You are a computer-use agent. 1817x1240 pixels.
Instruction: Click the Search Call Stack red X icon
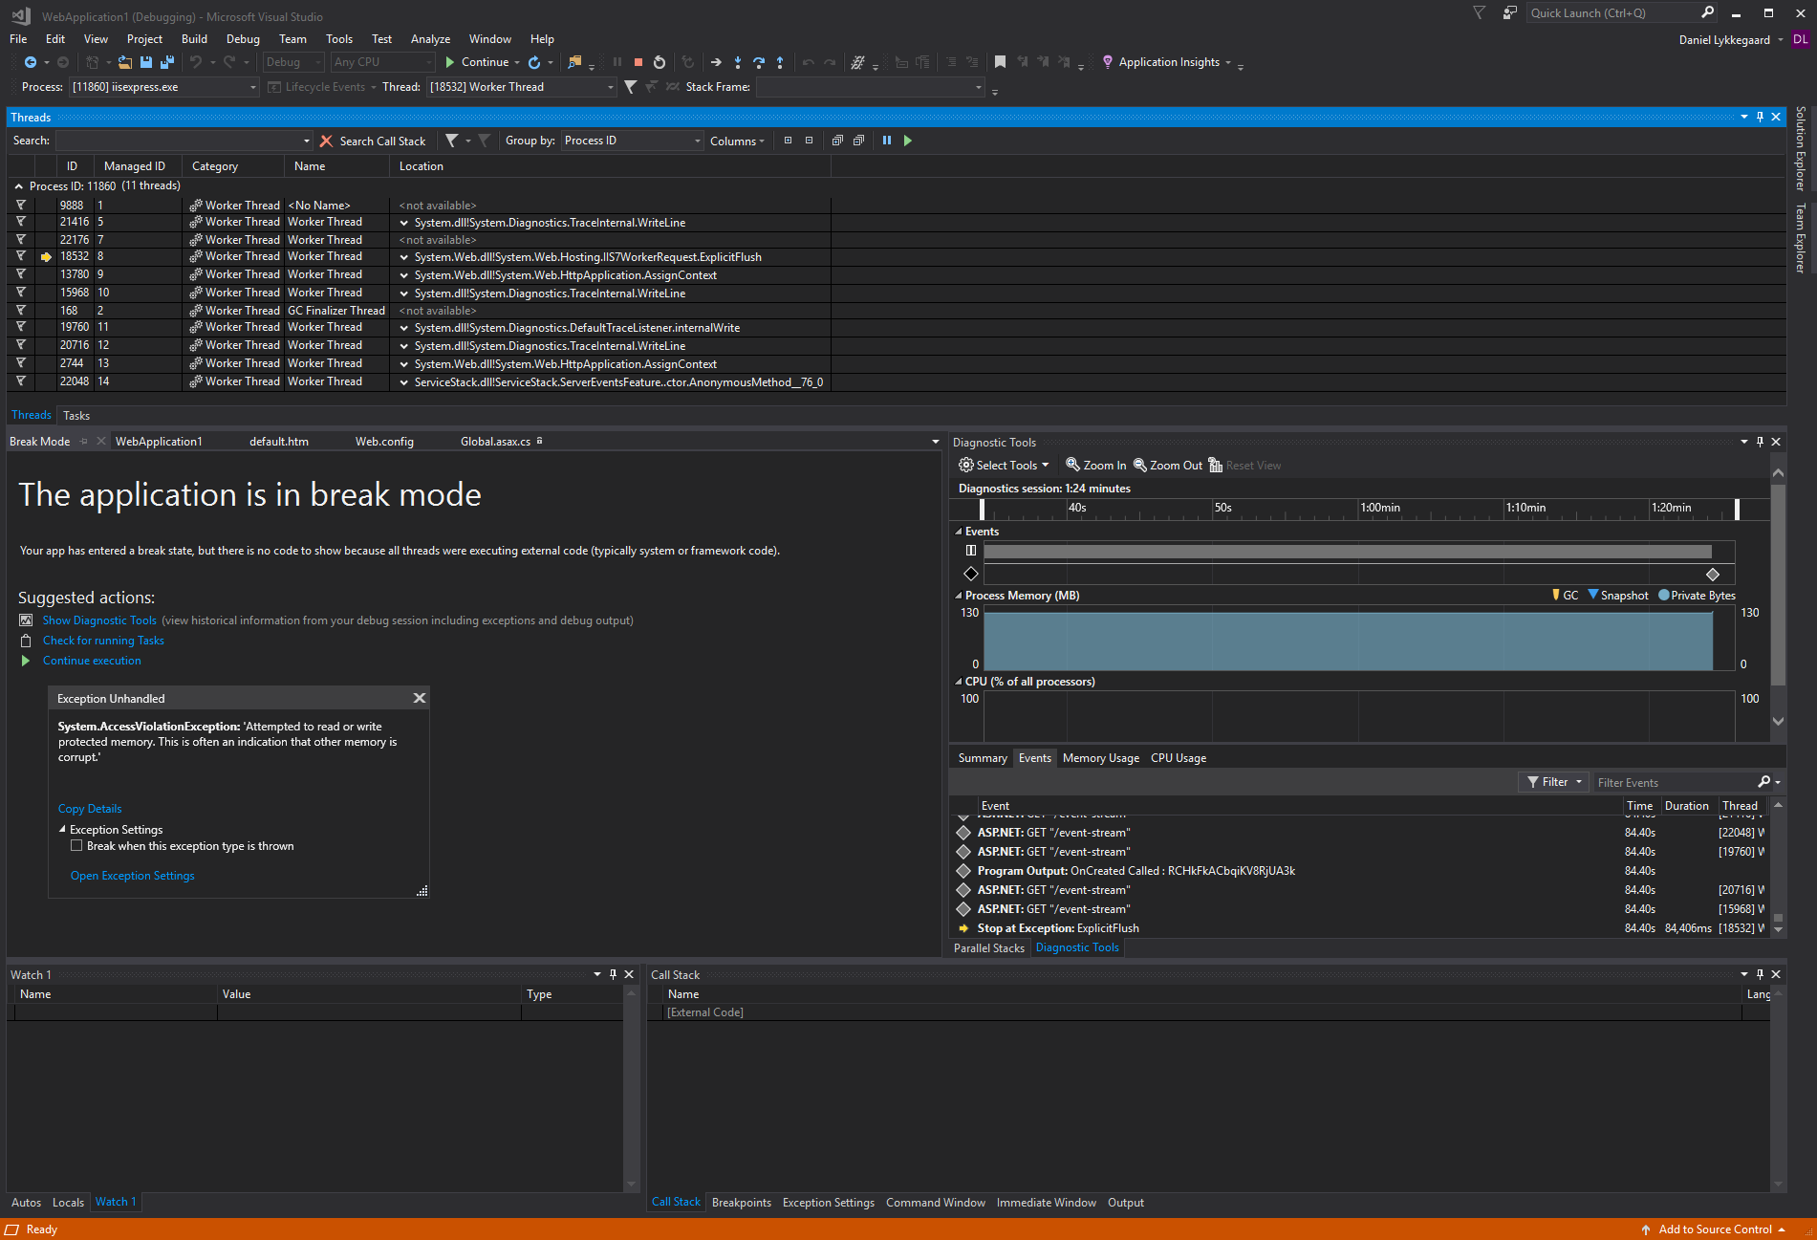tap(326, 141)
